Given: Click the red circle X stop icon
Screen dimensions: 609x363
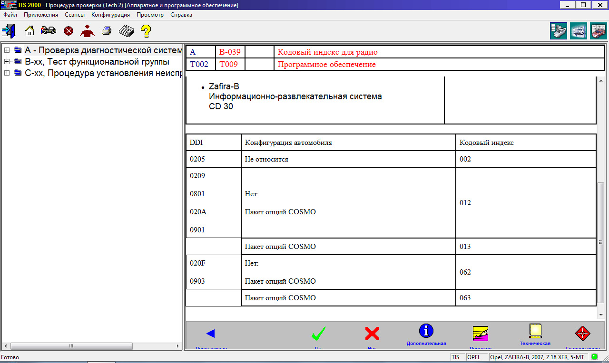Looking at the screenshot, I should pos(69,31).
